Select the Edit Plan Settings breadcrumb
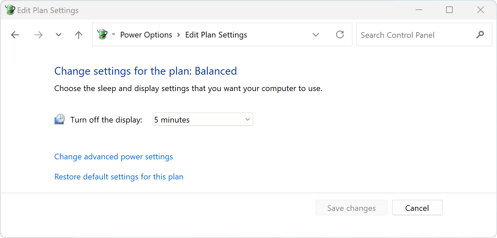This screenshot has height=238, width=497. click(x=216, y=35)
